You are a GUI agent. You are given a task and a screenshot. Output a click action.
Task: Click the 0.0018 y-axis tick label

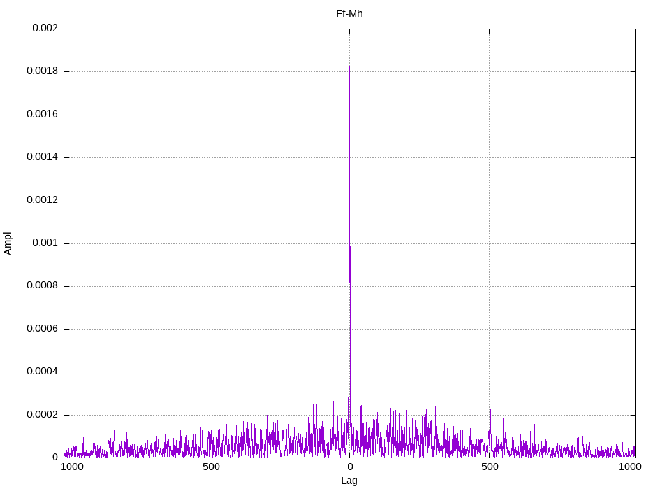pyautogui.click(x=42, y=71)
